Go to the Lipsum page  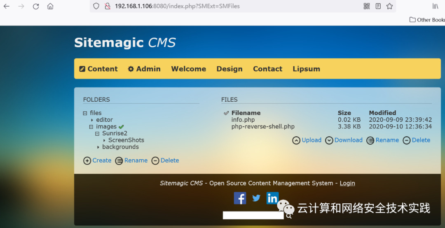pos(306,69)
